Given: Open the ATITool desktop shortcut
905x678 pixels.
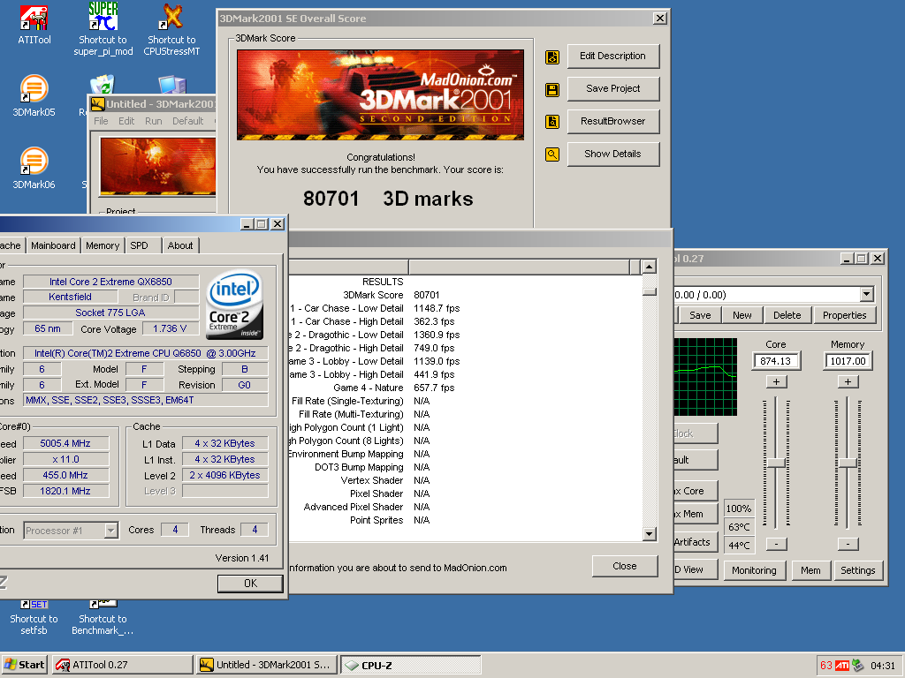Looking at the screenshot, I should pyautogui.click(x=34, y=26).
